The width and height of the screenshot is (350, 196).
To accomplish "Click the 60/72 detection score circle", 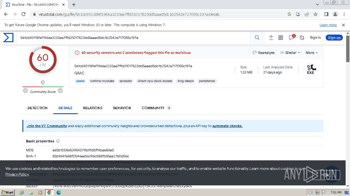I will (43, 60).
